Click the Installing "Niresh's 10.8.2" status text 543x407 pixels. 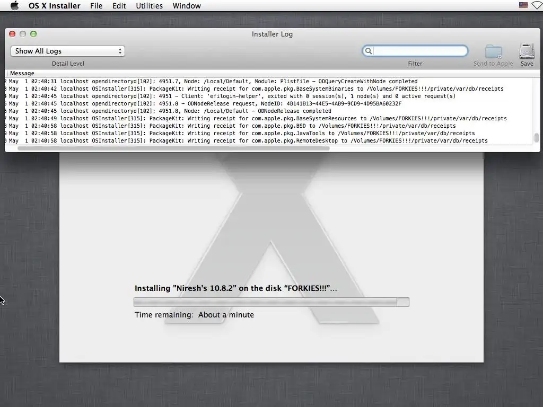point(235,288)
